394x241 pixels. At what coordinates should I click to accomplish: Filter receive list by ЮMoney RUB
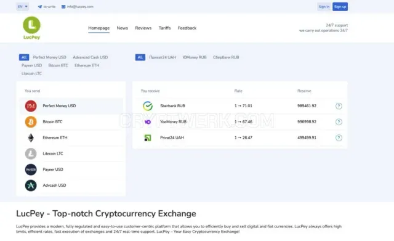tap(195, 57)
